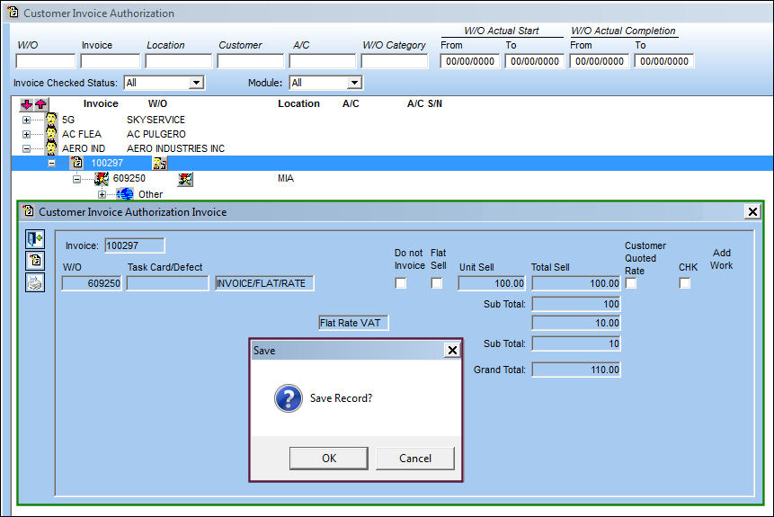Enable the Customer Quoted Rate checkbox
Image resolution: width=774 pixels, height=517 pixels.
[631, 283]
